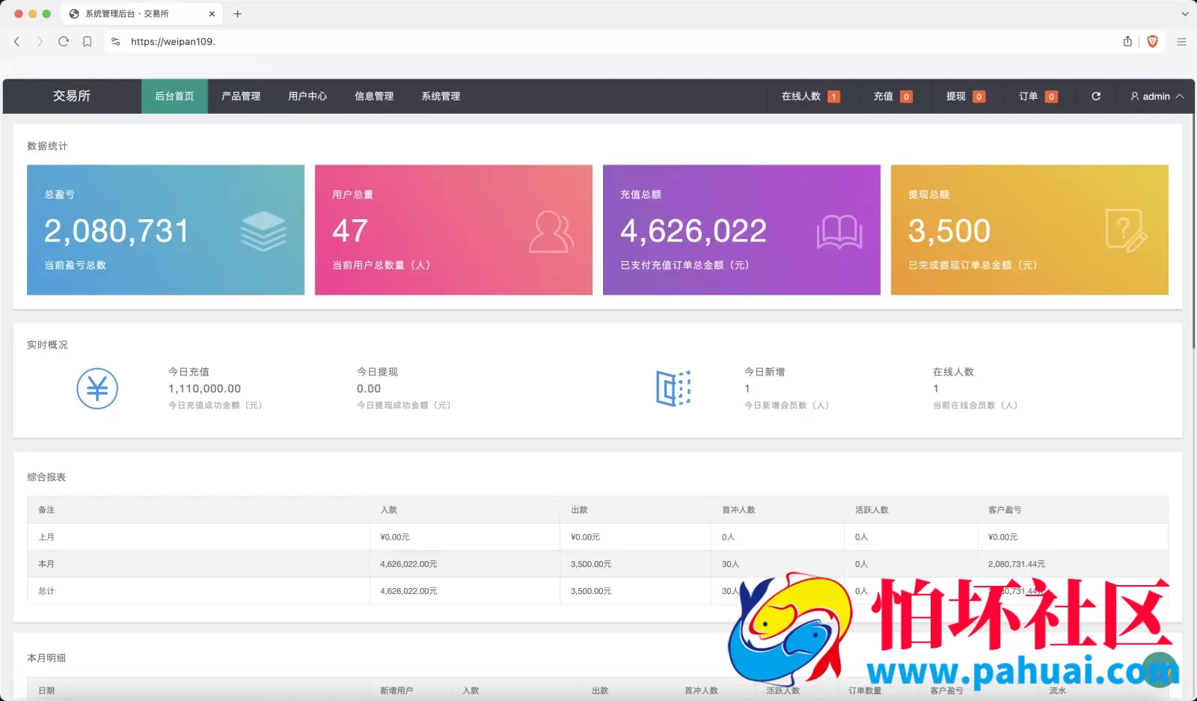Open 订单 notifications in header
This screenshot has height=701, width=1197.
click(x=1038, y=97)
